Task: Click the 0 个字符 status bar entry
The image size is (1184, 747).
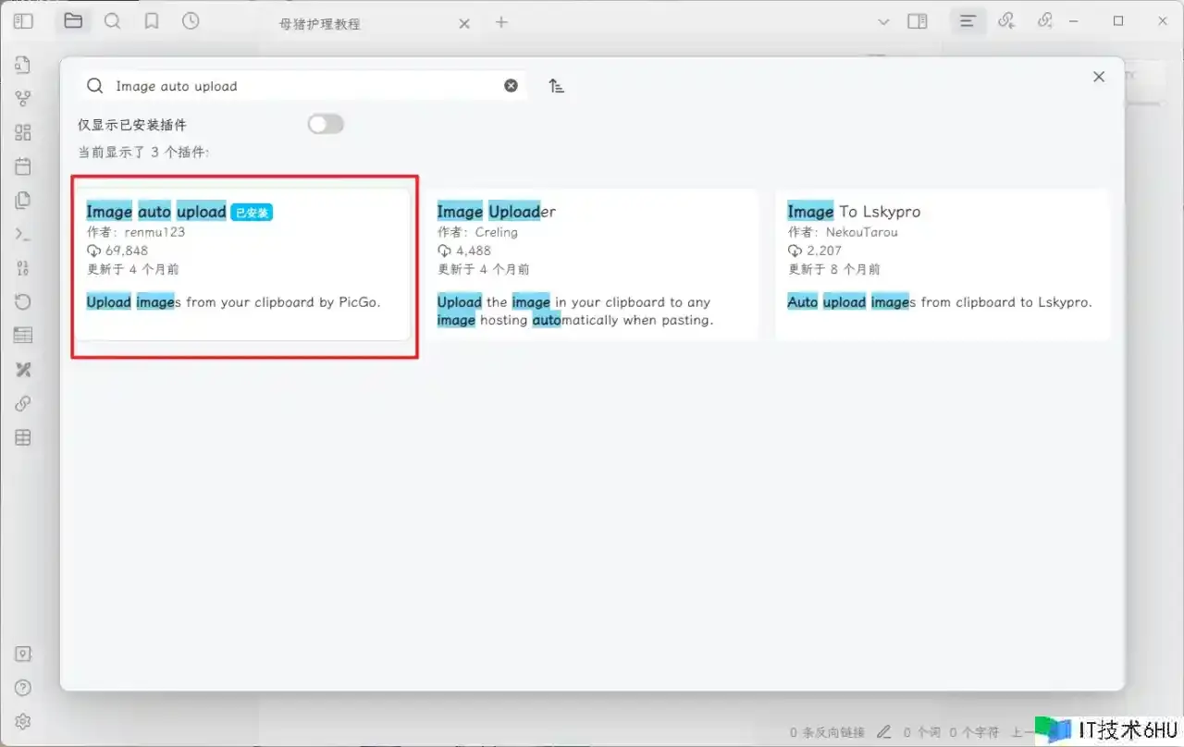Action: click(975, 732)
